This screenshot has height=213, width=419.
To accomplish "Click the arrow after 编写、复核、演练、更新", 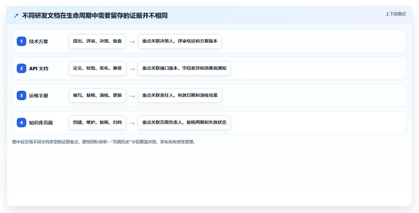I will 132,96.
